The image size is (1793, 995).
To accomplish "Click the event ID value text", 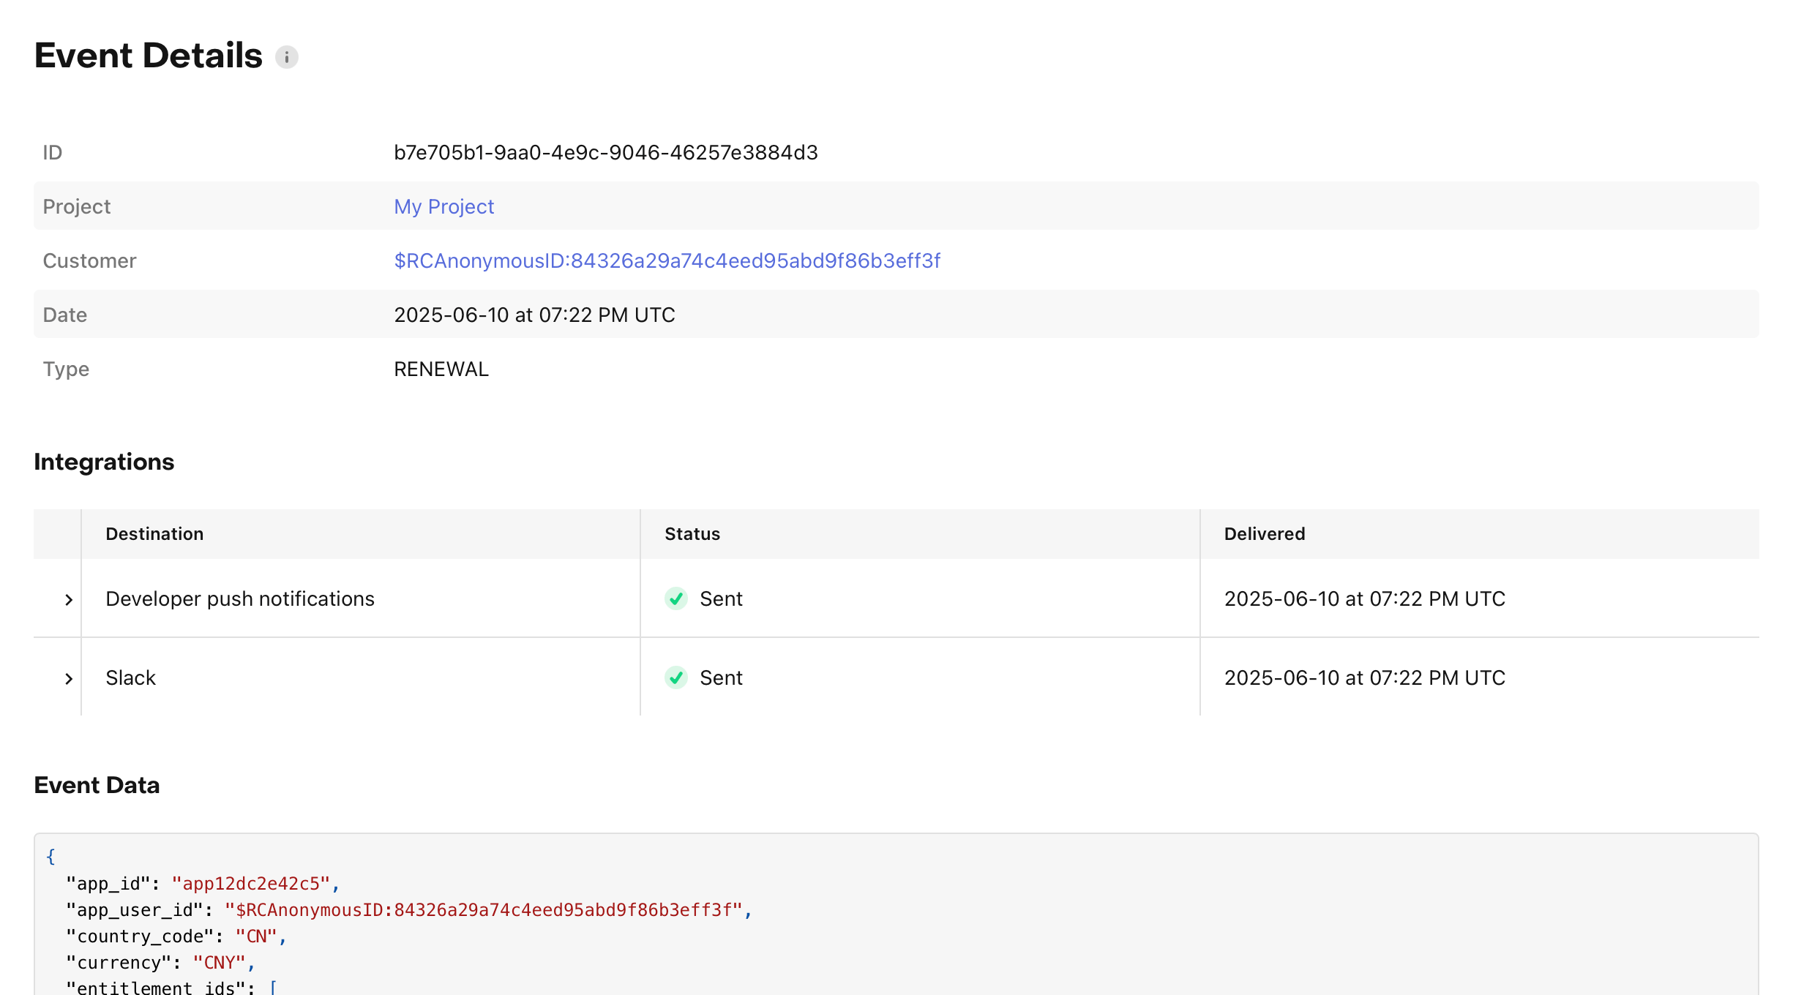I will [x=605, y=153].
